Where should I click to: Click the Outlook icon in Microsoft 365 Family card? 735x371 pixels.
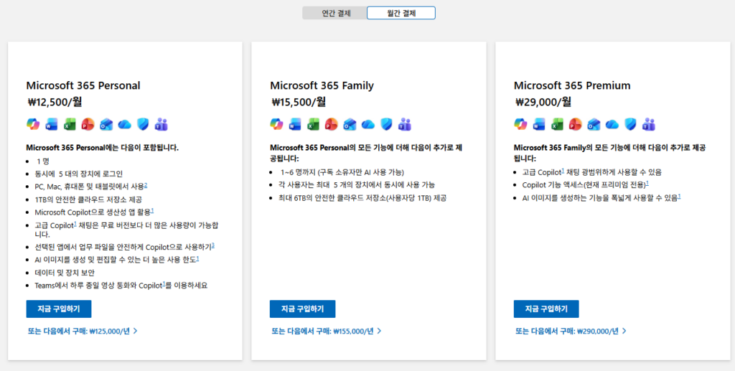[x=350, y=124]
